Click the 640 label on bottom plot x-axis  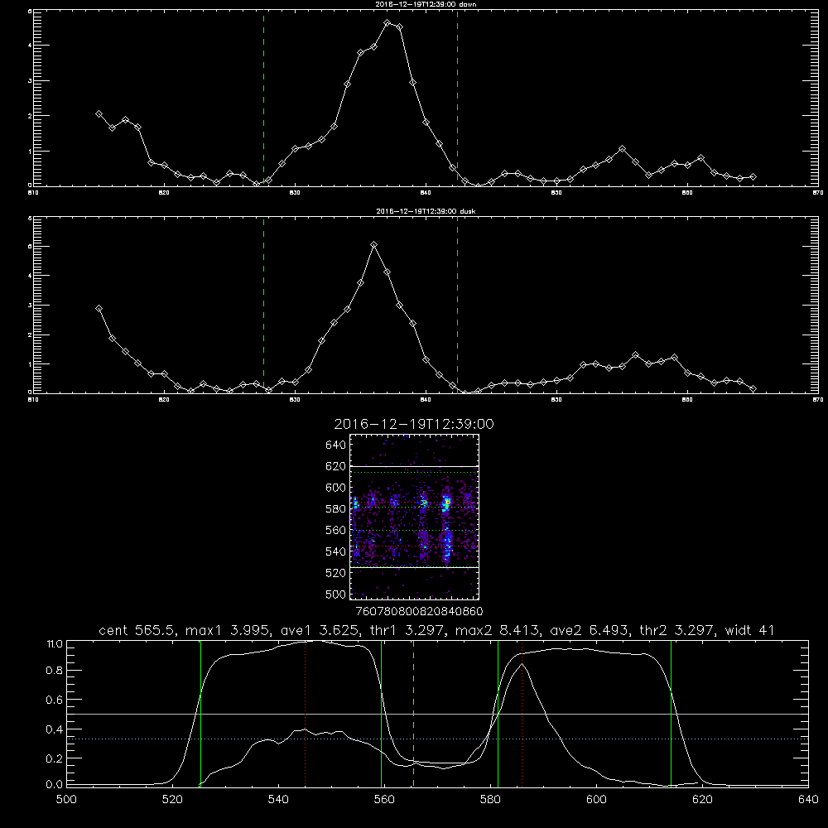(x=808, y=800)
